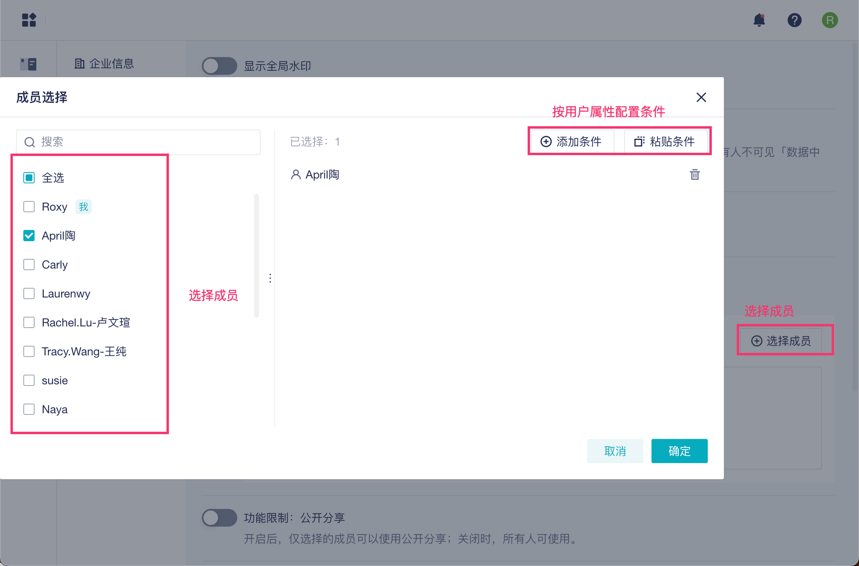Click the search magnifier icon

29,142
